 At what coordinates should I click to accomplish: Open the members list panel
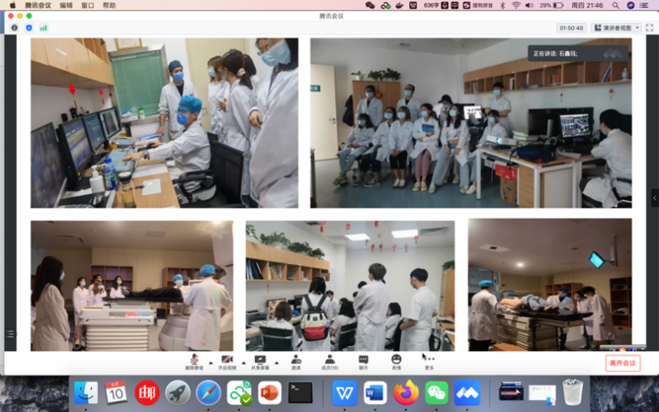329,360
